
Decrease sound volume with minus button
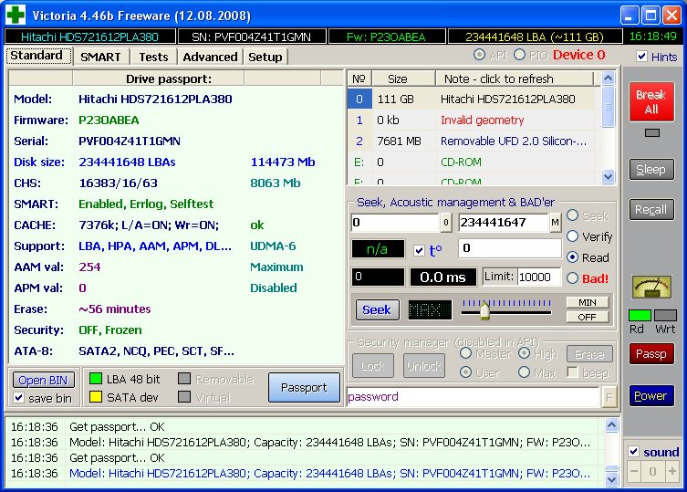[634, 471]
